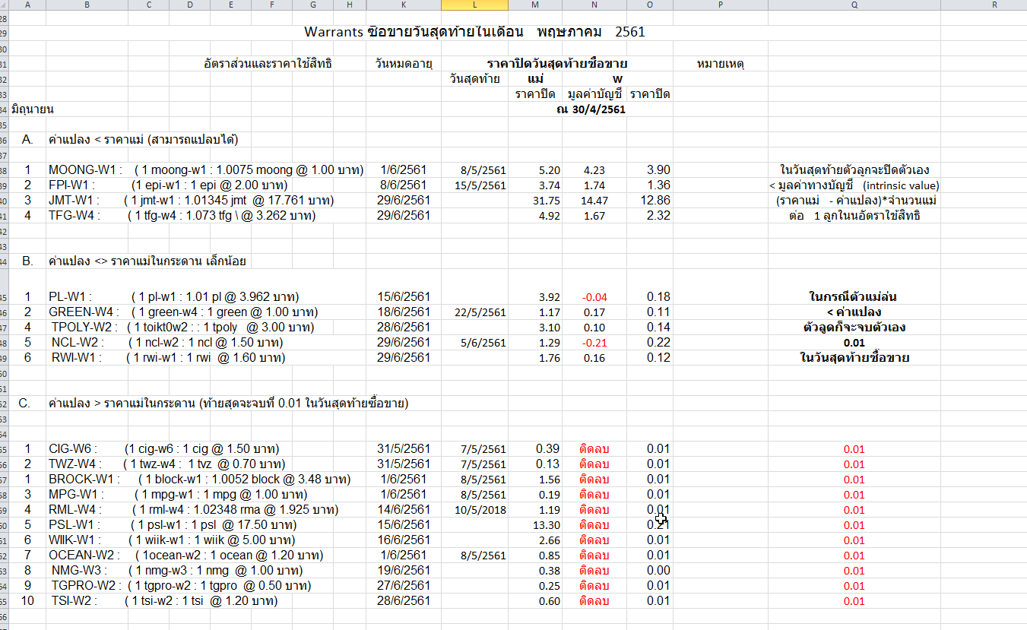Image resolution: width=1027 pixels, height=630 pixels.
Task: Click the bold 0.01 note in column Q
Action: (854, 343)
